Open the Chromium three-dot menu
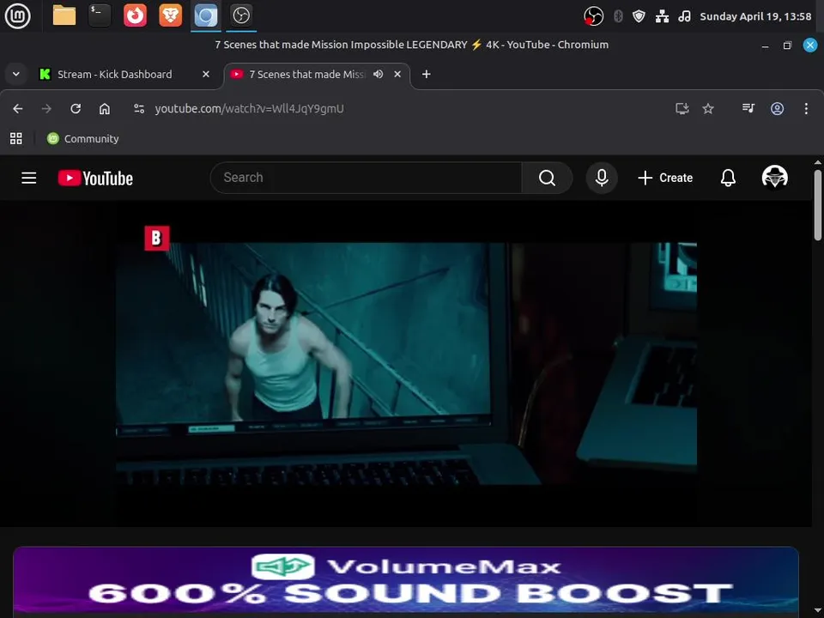 coord(806,108)
